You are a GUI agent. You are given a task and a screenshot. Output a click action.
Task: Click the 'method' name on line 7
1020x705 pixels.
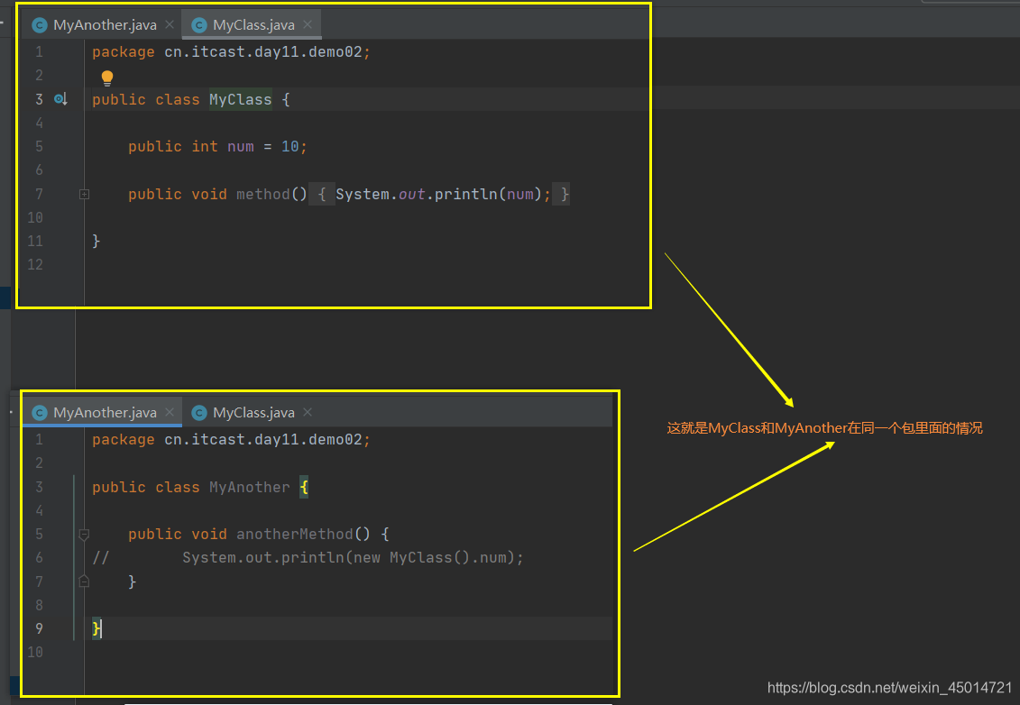click(262, 194)
